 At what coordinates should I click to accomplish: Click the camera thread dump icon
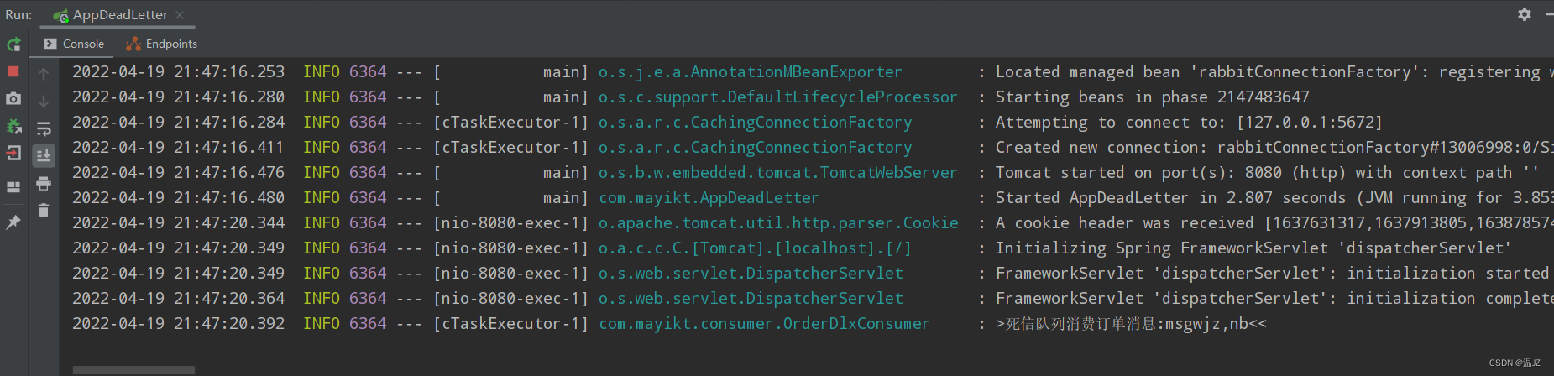13,99
